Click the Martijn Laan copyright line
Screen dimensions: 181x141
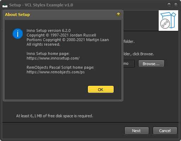pyautogui.click(x=68, y=40)
